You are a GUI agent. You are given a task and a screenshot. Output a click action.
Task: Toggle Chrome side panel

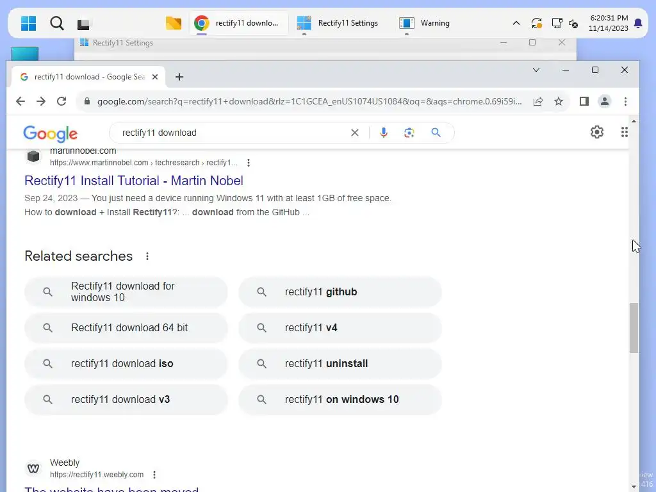(x=584, y=101)
